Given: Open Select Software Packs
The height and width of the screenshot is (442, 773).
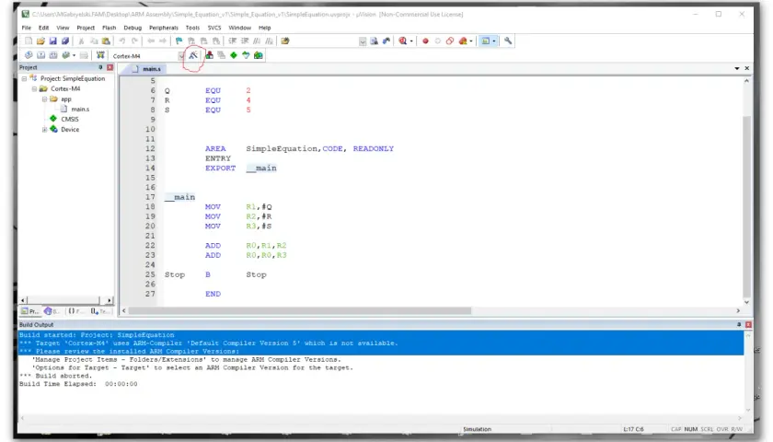Looking at the screenshot, I should 246,55.
